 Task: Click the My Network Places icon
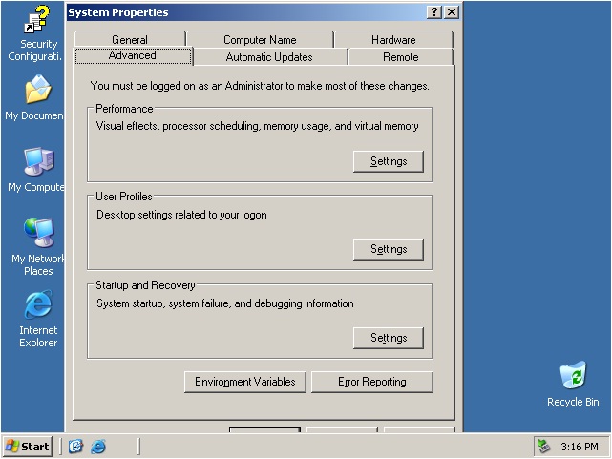38,234
